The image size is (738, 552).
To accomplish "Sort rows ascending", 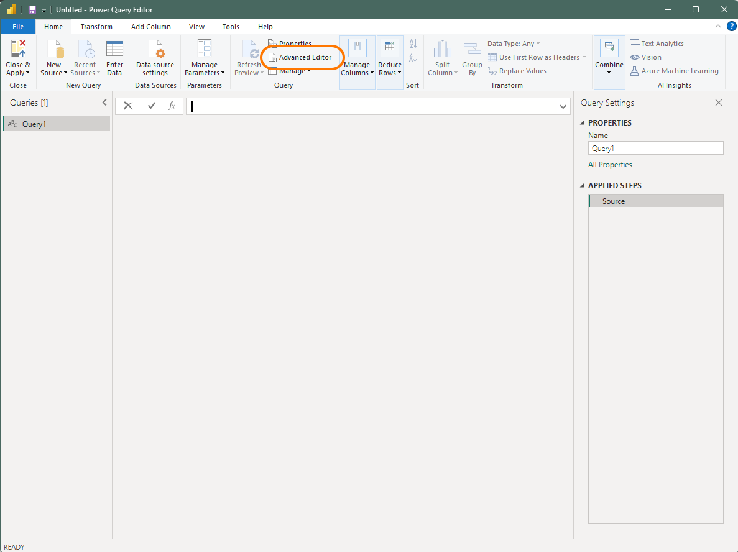I will coord(412,45).
